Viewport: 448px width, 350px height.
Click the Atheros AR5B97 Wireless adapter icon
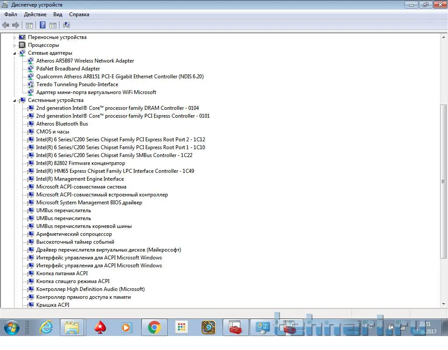point(31,60)
